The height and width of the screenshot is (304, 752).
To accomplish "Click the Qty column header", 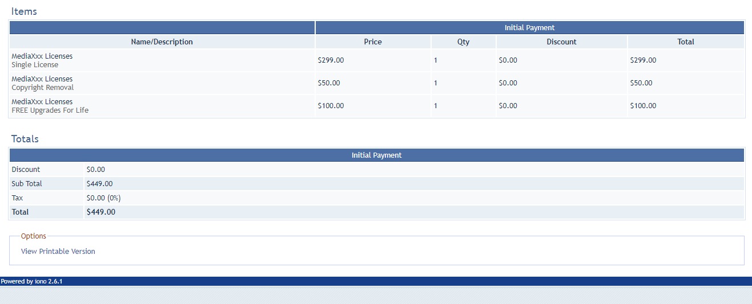I will (x=464, y=42).
